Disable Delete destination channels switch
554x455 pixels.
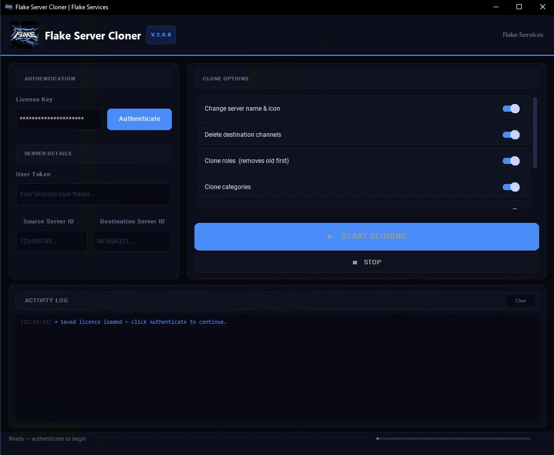511,134
